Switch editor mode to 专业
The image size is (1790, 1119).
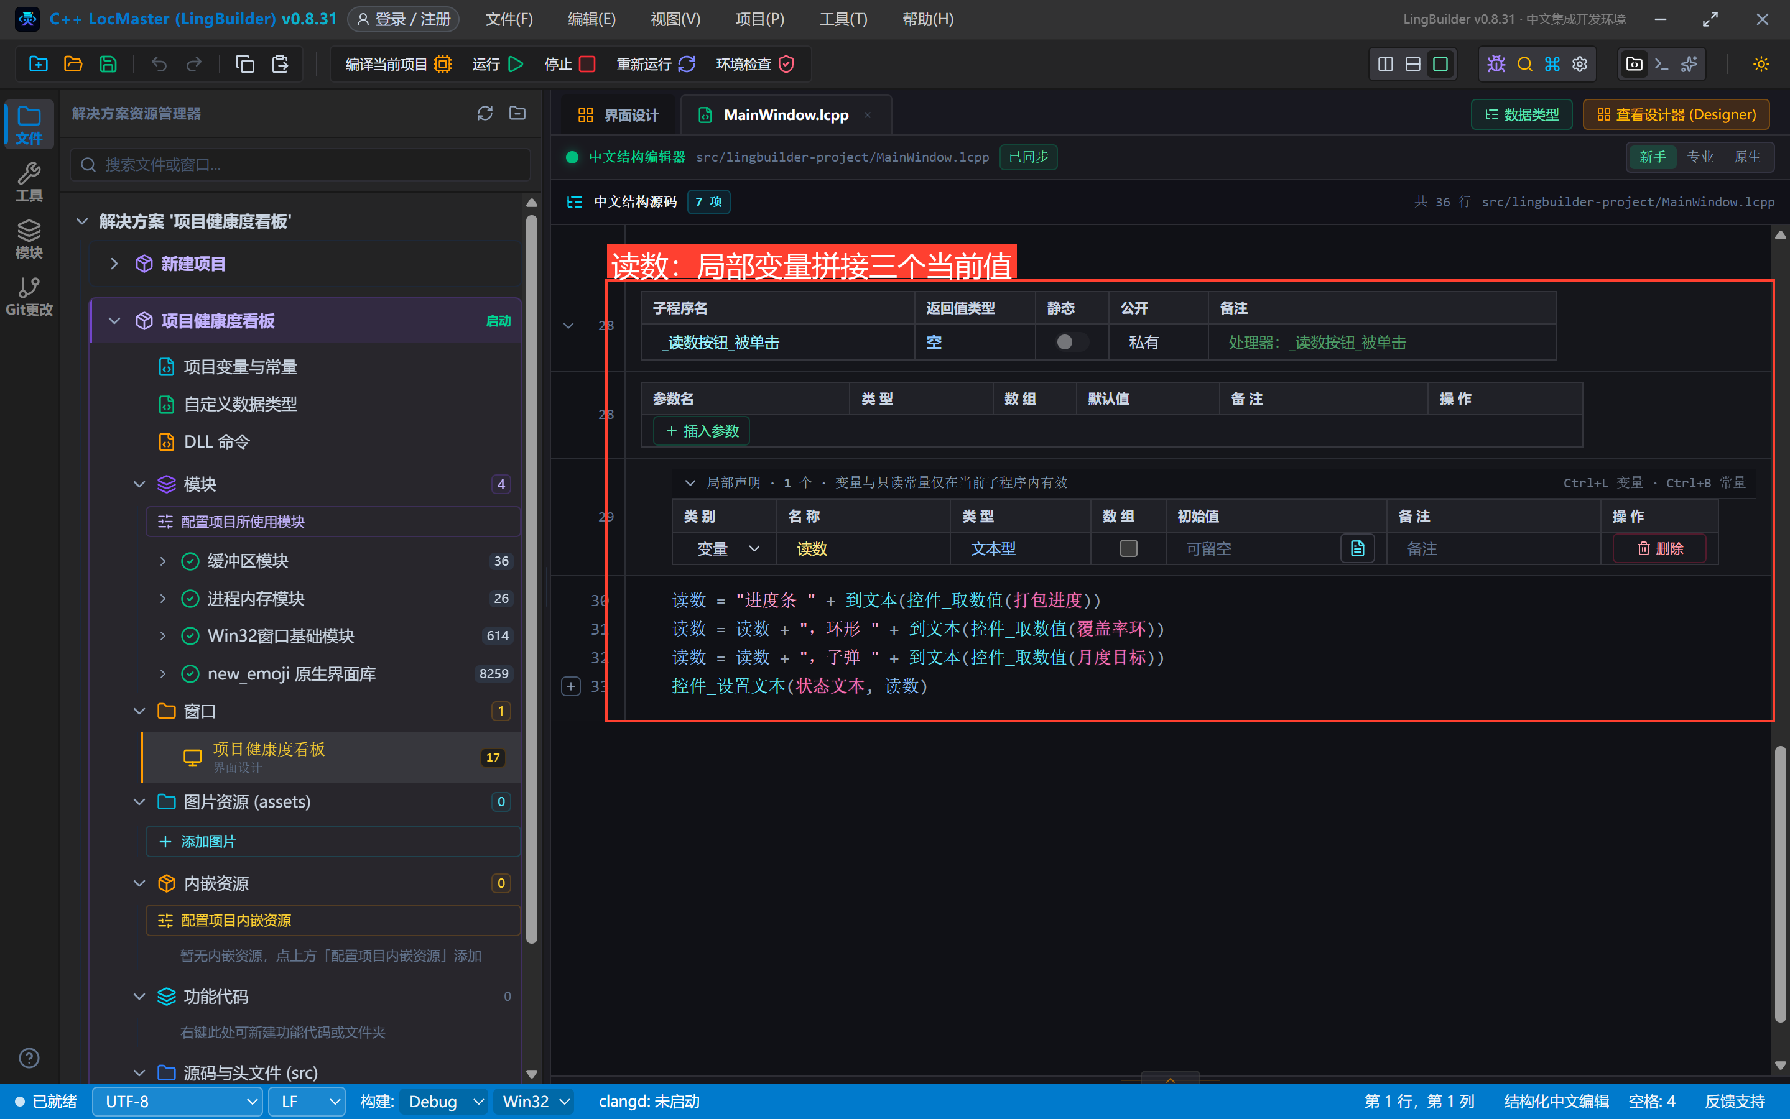click(x=1700, y=157)
